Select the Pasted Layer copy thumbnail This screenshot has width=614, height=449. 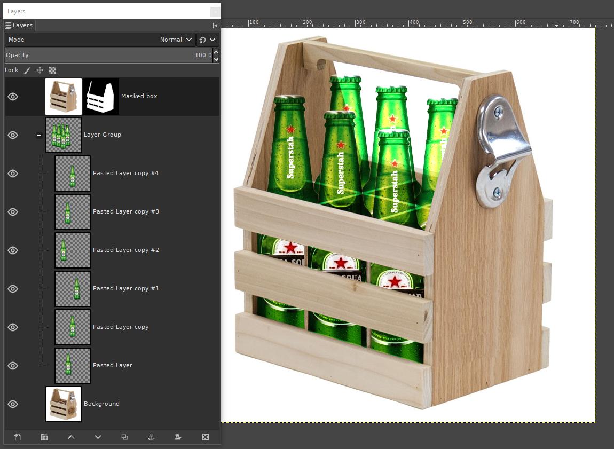click(73, 327)
